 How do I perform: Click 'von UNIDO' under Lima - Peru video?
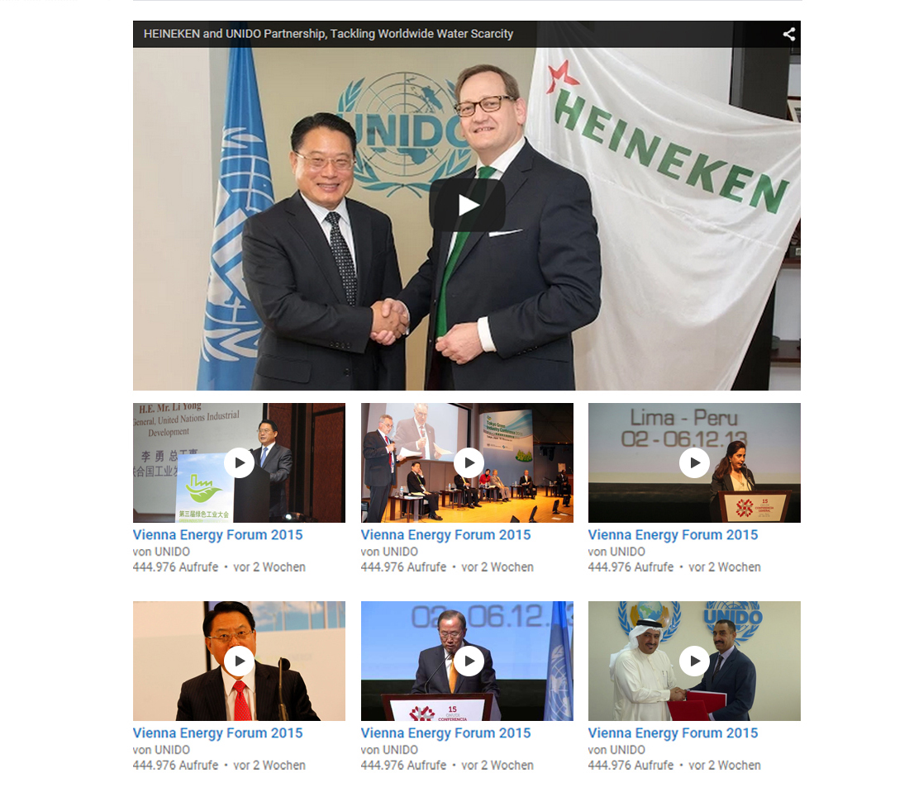tap(616, 552)
